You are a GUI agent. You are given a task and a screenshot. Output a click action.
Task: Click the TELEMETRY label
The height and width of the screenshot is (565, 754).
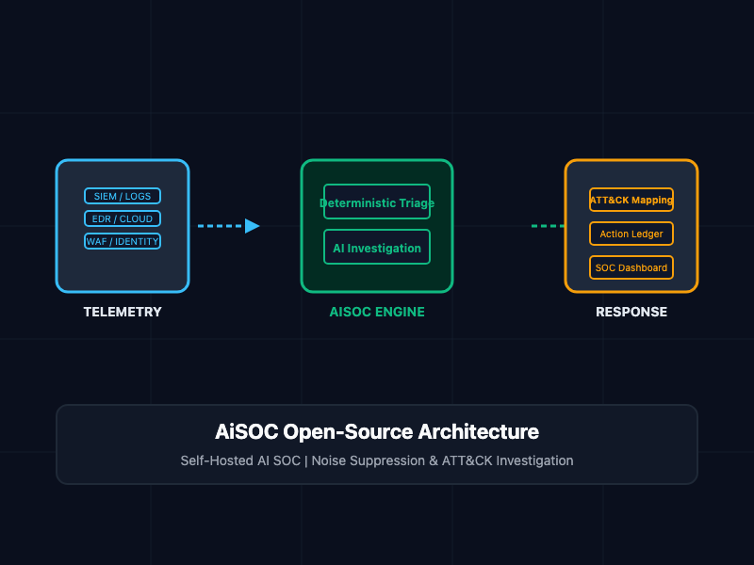tap(123, 312)
